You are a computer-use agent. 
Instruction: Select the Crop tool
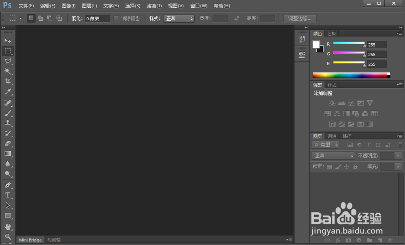coord(8,82)
